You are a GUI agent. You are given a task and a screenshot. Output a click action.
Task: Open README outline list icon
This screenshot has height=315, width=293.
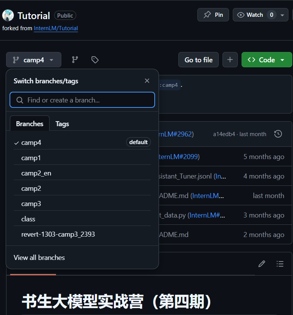280,264
